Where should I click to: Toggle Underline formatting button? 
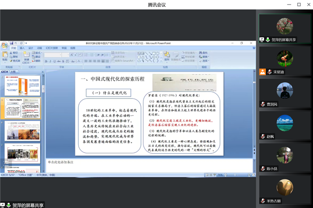(x=55, y=61)
